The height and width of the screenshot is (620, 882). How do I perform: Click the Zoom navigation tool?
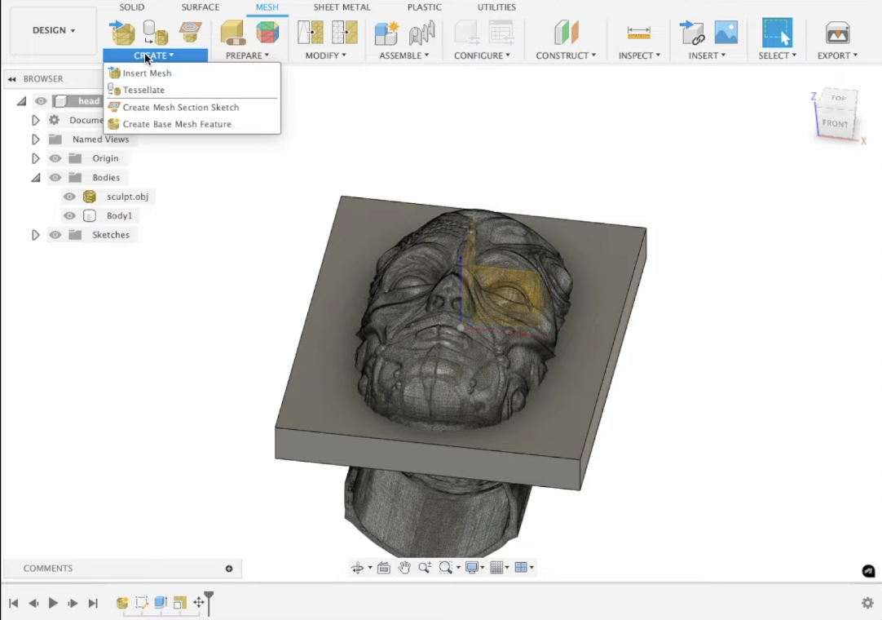click(x=425, y=568)
